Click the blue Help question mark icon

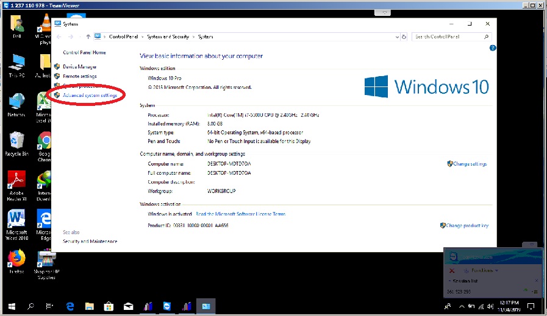coord(493,47)
